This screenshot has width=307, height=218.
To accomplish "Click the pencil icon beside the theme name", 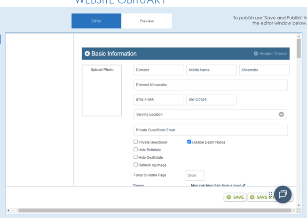I will [x=244, y=186].
